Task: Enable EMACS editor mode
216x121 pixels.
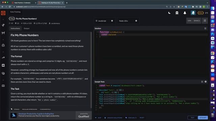Action: [x=197, y=21]
